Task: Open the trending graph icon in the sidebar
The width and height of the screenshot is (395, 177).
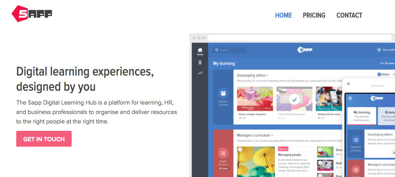Action: click(x=200, y=73)
